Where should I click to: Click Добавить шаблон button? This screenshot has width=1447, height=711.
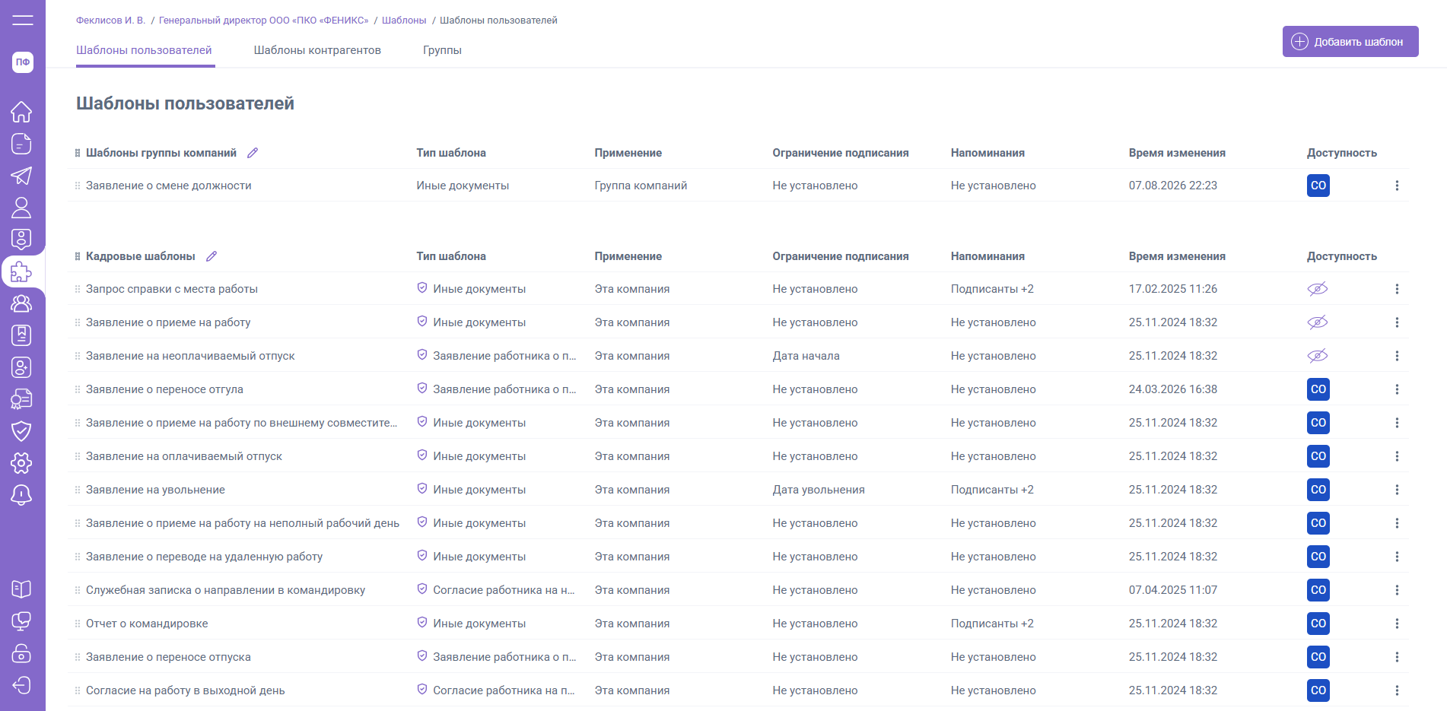pyautogui.click(x=1350, y=42)
